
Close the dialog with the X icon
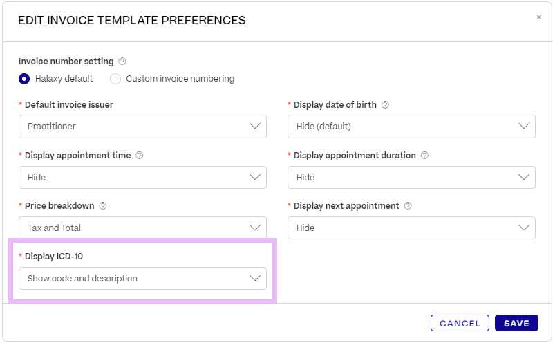tap(539, 17)
